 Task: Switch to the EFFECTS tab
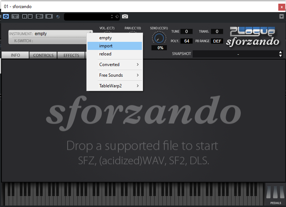tap(71, 55)
